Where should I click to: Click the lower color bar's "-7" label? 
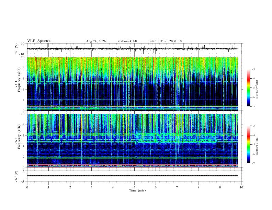(x=253, y=163)
